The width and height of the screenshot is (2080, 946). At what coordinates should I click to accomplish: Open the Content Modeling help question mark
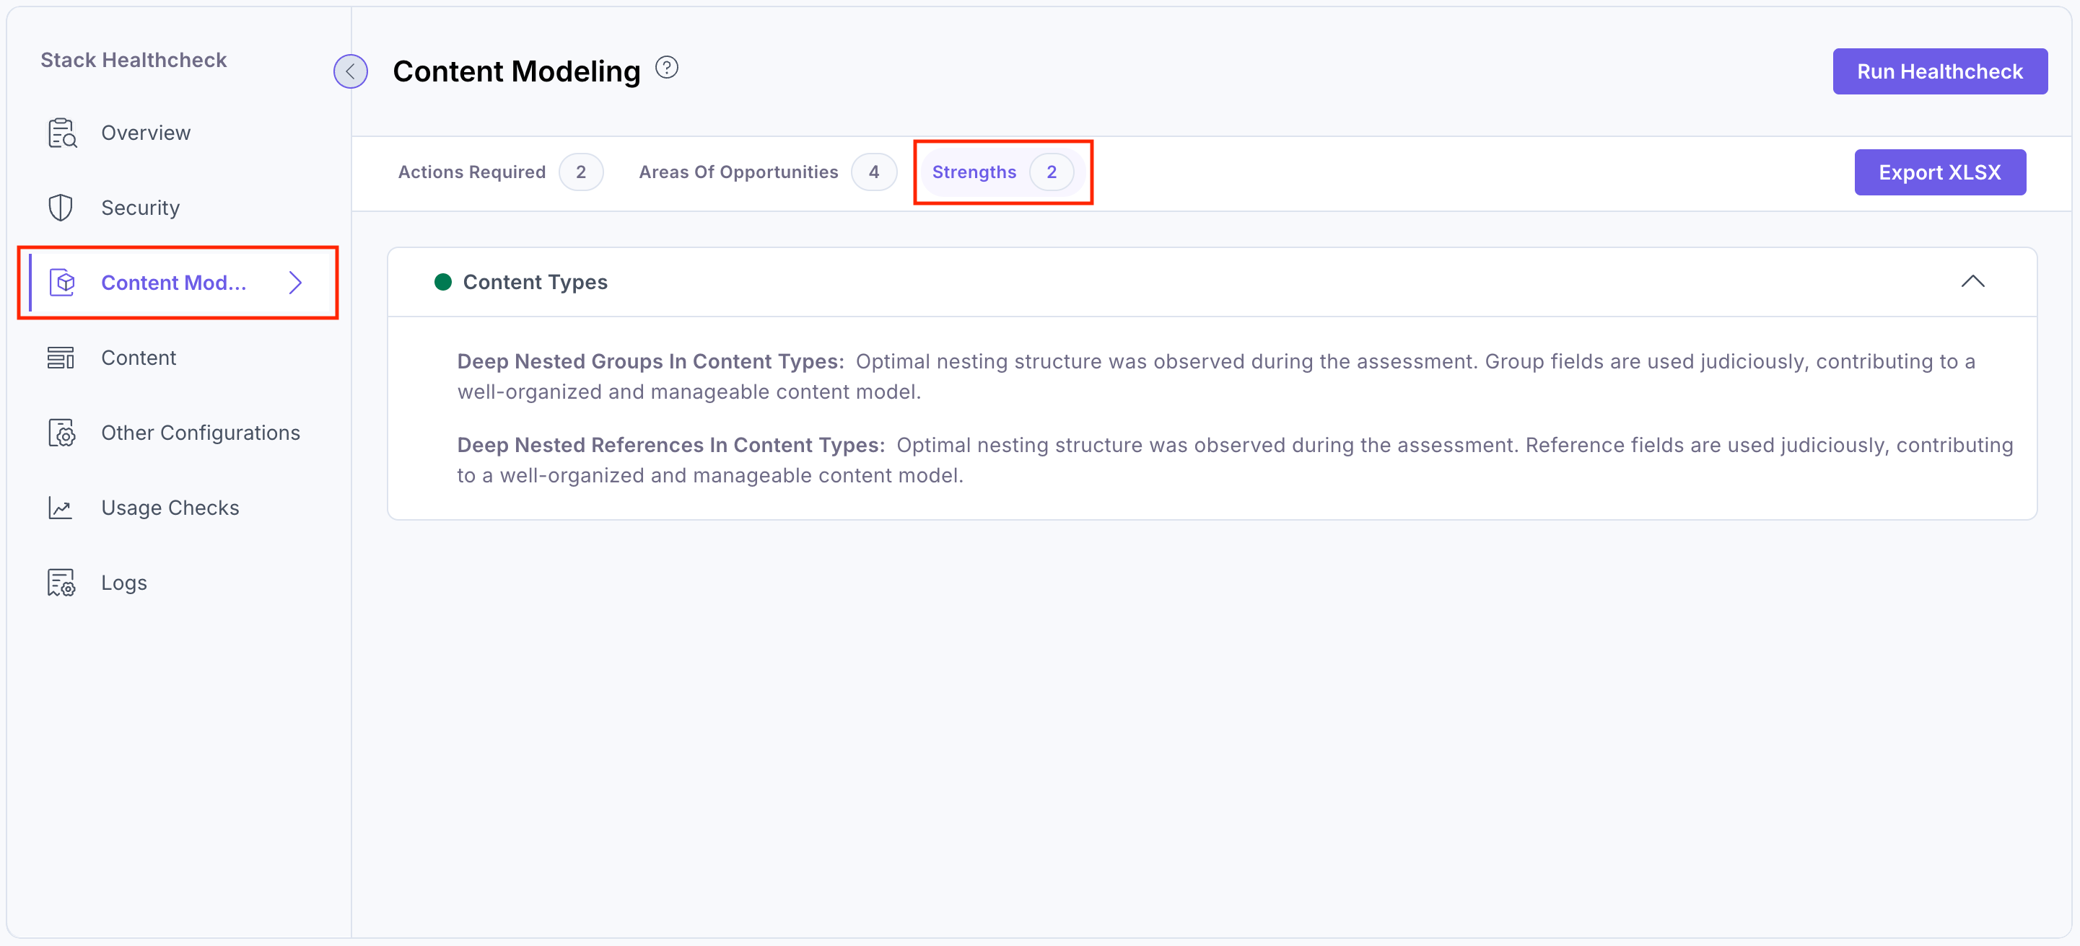coord(667,66)
